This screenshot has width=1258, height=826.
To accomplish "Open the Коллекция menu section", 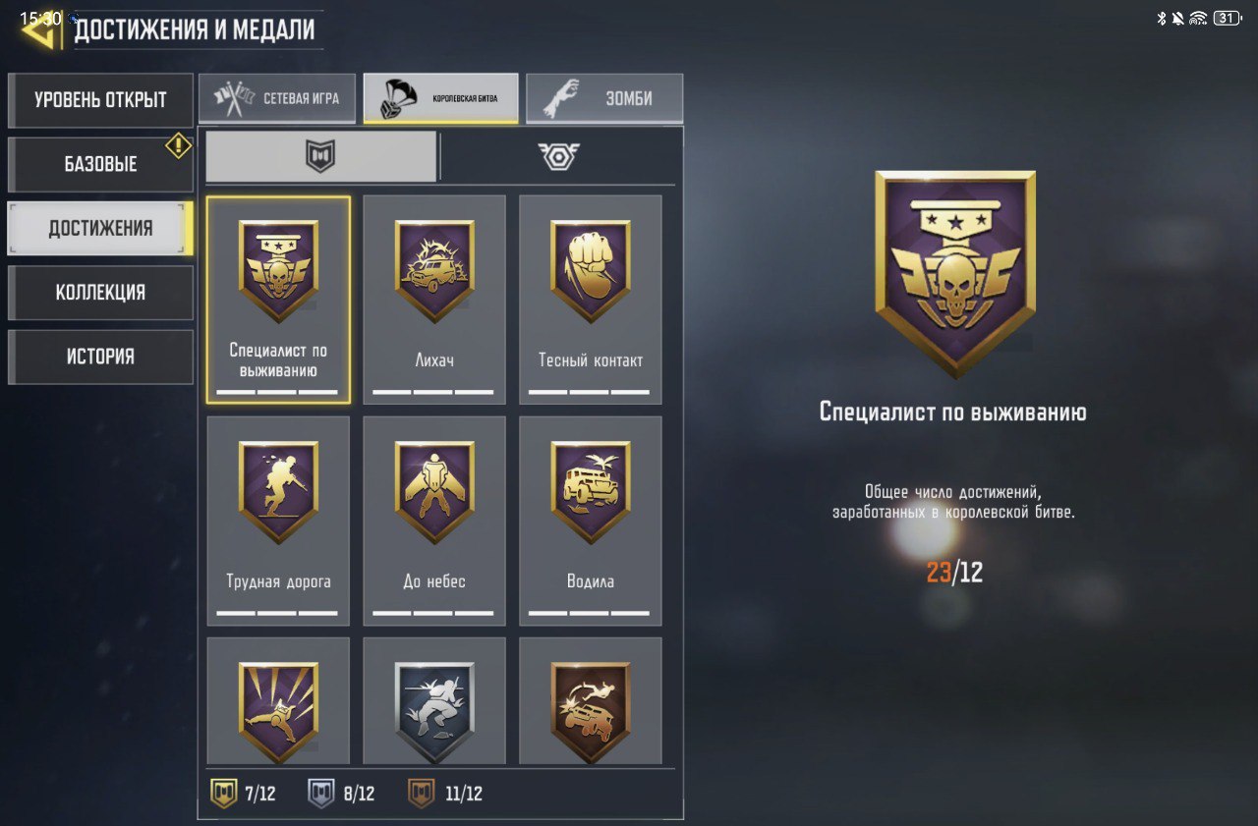I will (100, 292).
